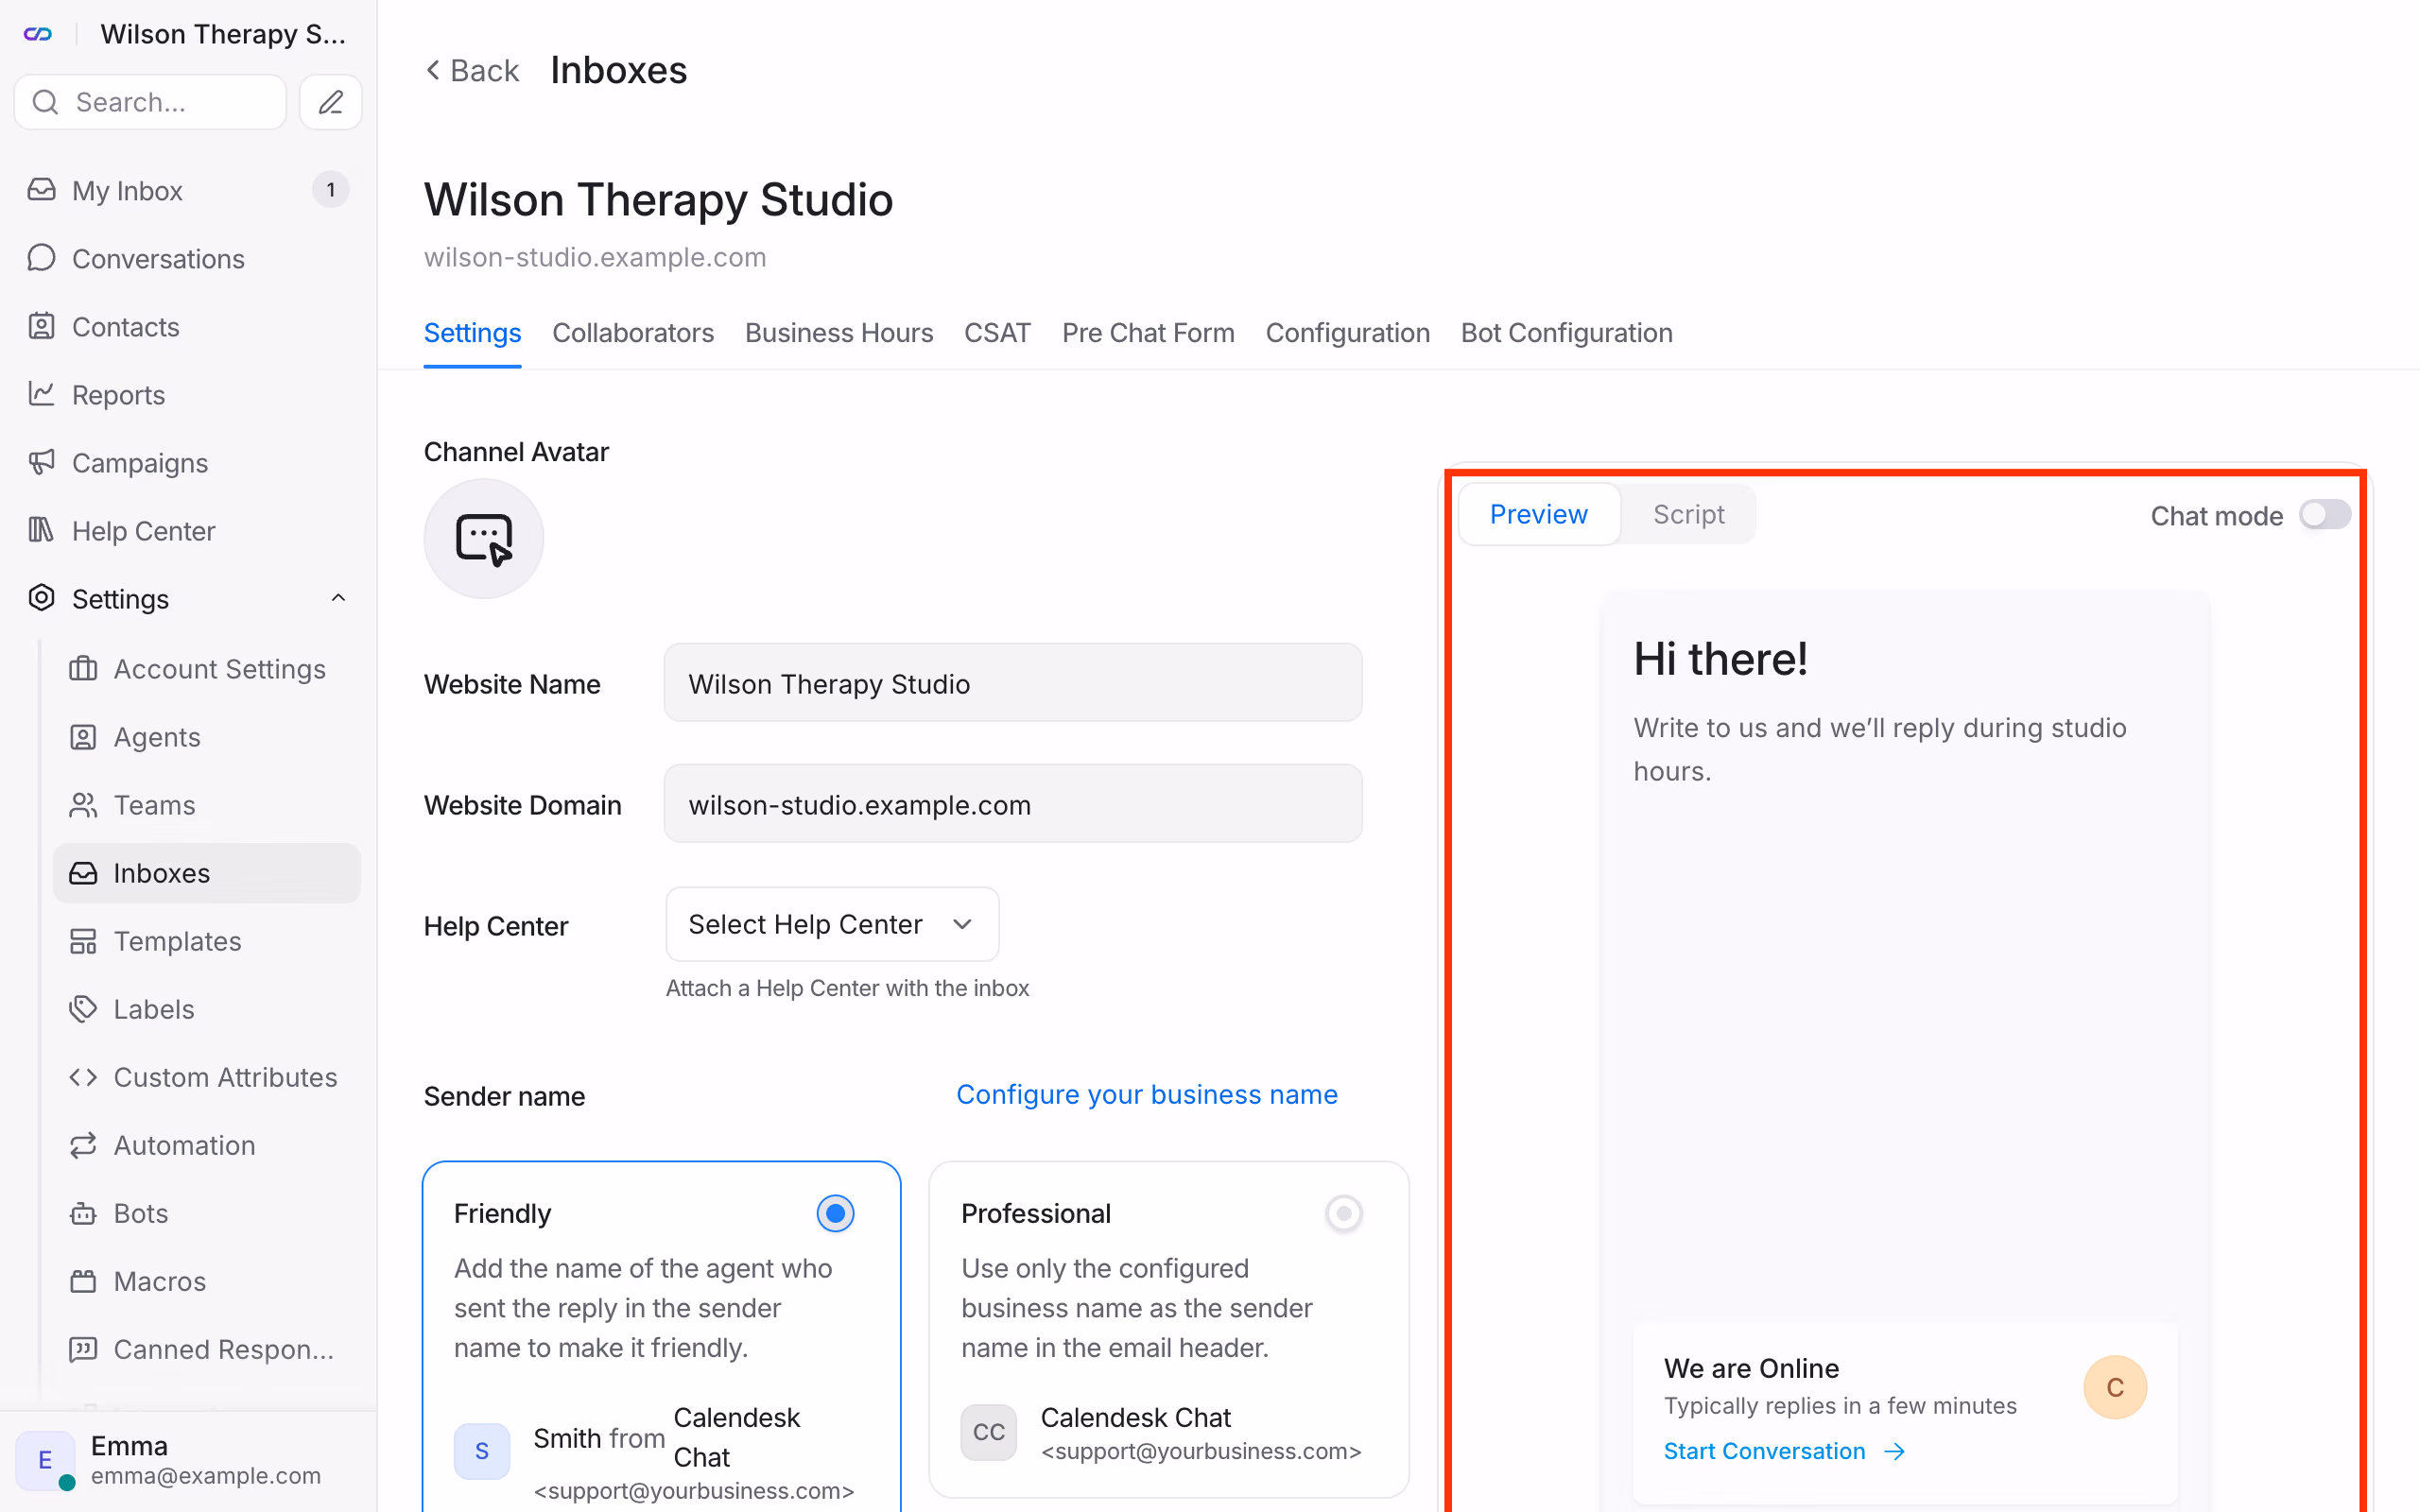2420x1512 pixels.
Task: Open My Inbox in the sidebar
Action: [188, 190]
